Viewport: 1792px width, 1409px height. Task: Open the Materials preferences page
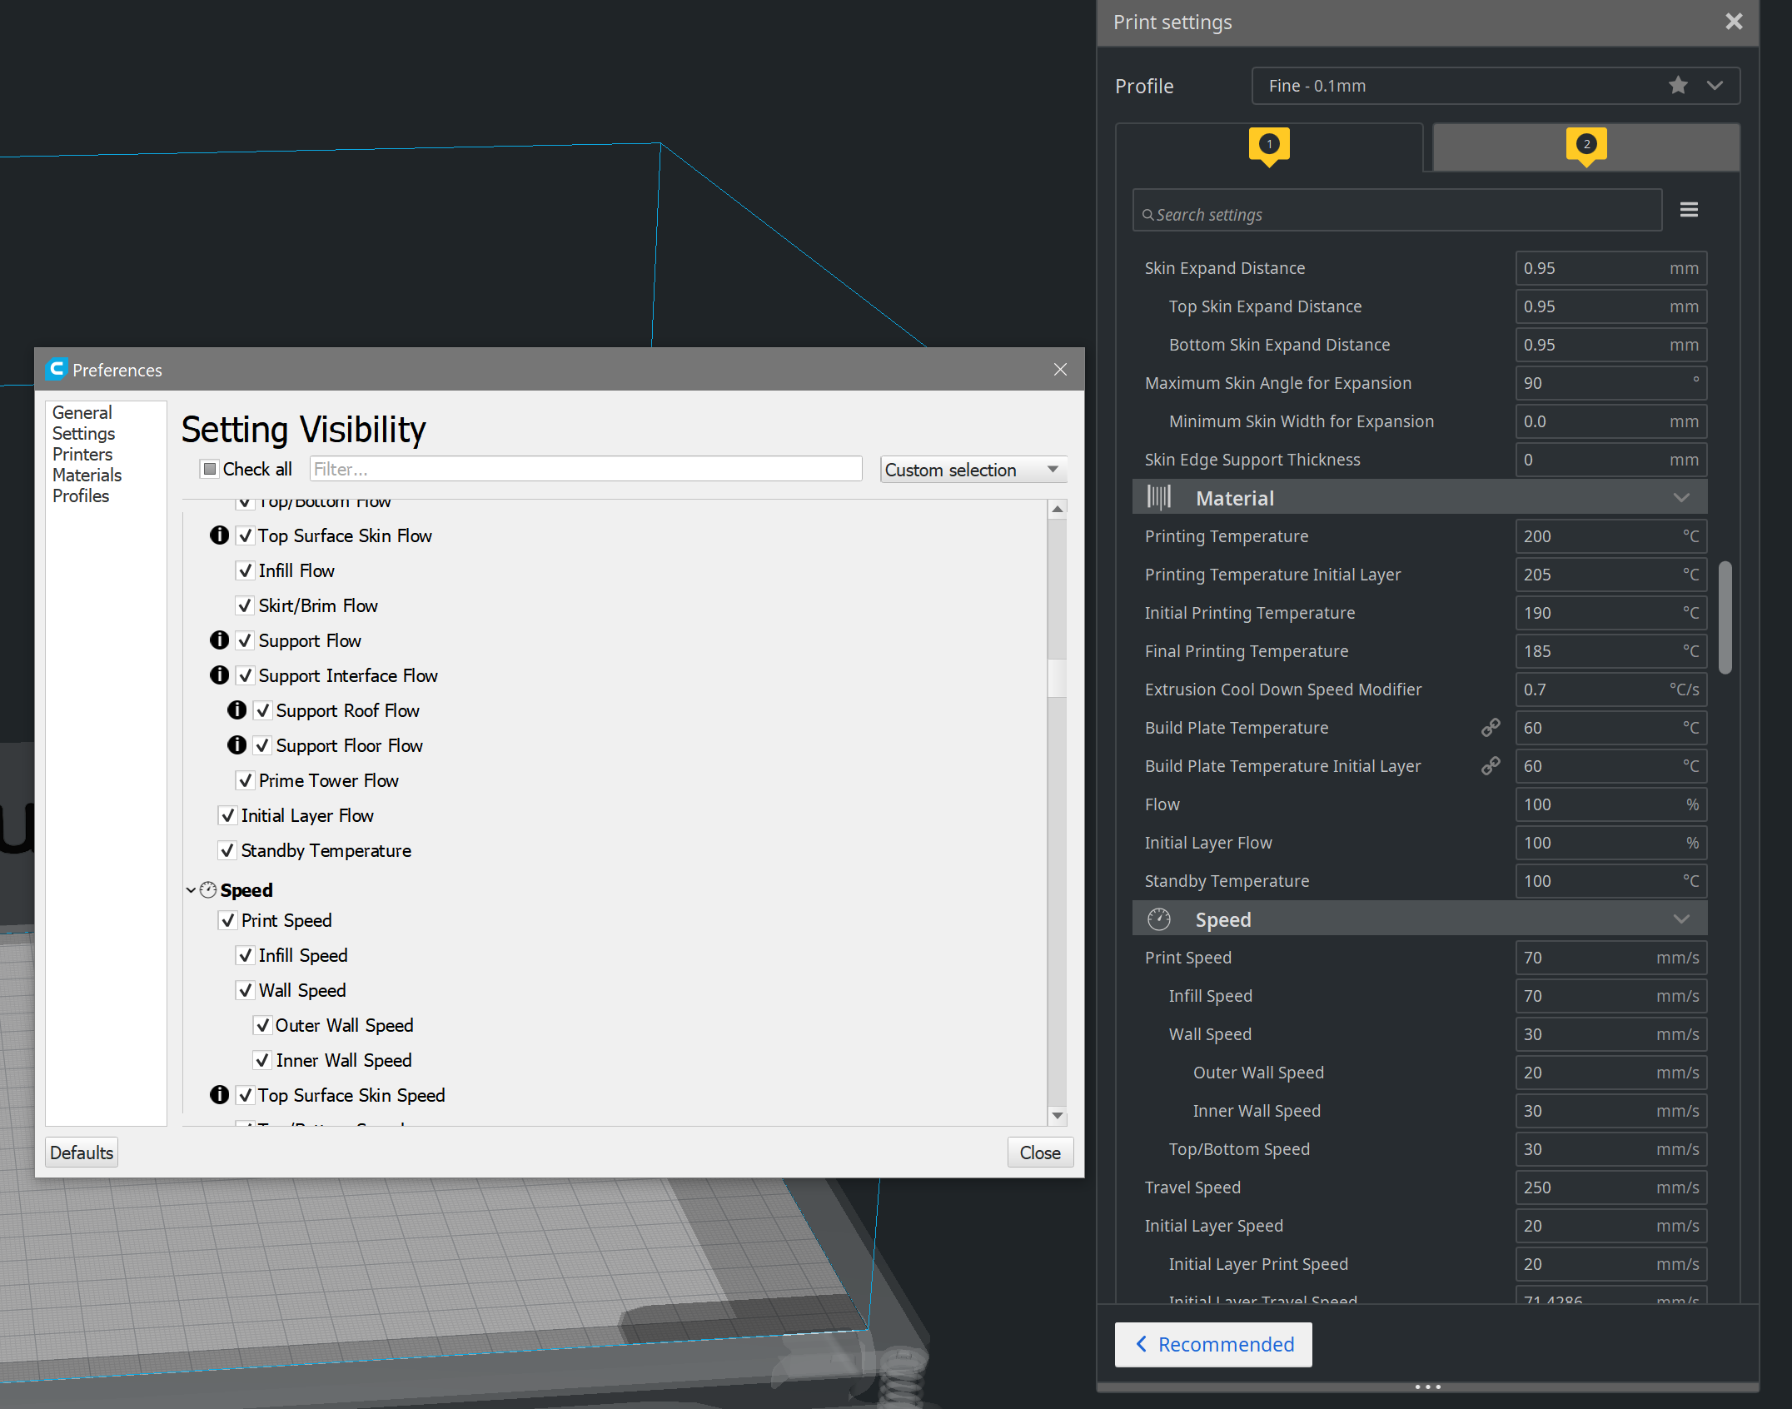pyautogui.click(x=87, y=475)
